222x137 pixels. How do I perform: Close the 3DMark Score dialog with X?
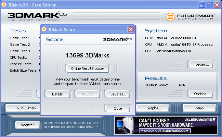[131, 30]
